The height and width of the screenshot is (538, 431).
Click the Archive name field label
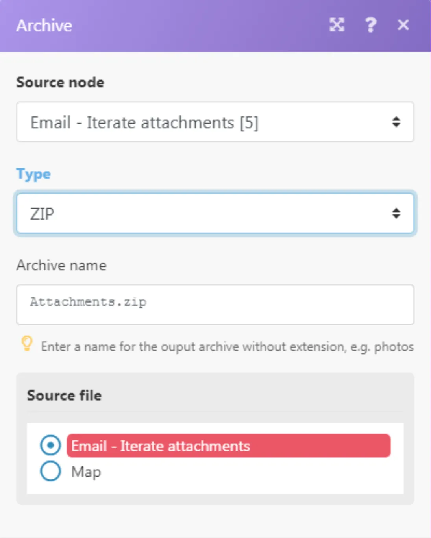[61, 265]
